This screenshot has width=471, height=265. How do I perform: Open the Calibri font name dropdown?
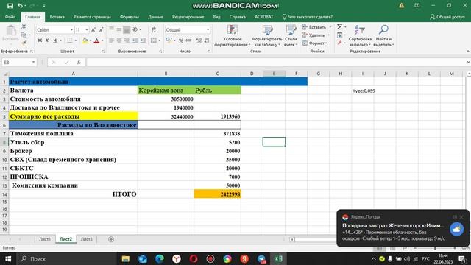pos(72,29)
